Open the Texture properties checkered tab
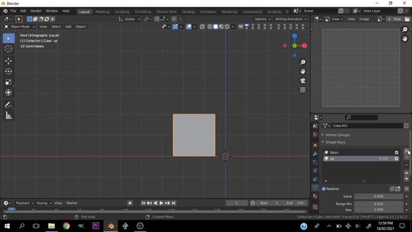This screenshot has height=232, width=412. pos(315,207)
